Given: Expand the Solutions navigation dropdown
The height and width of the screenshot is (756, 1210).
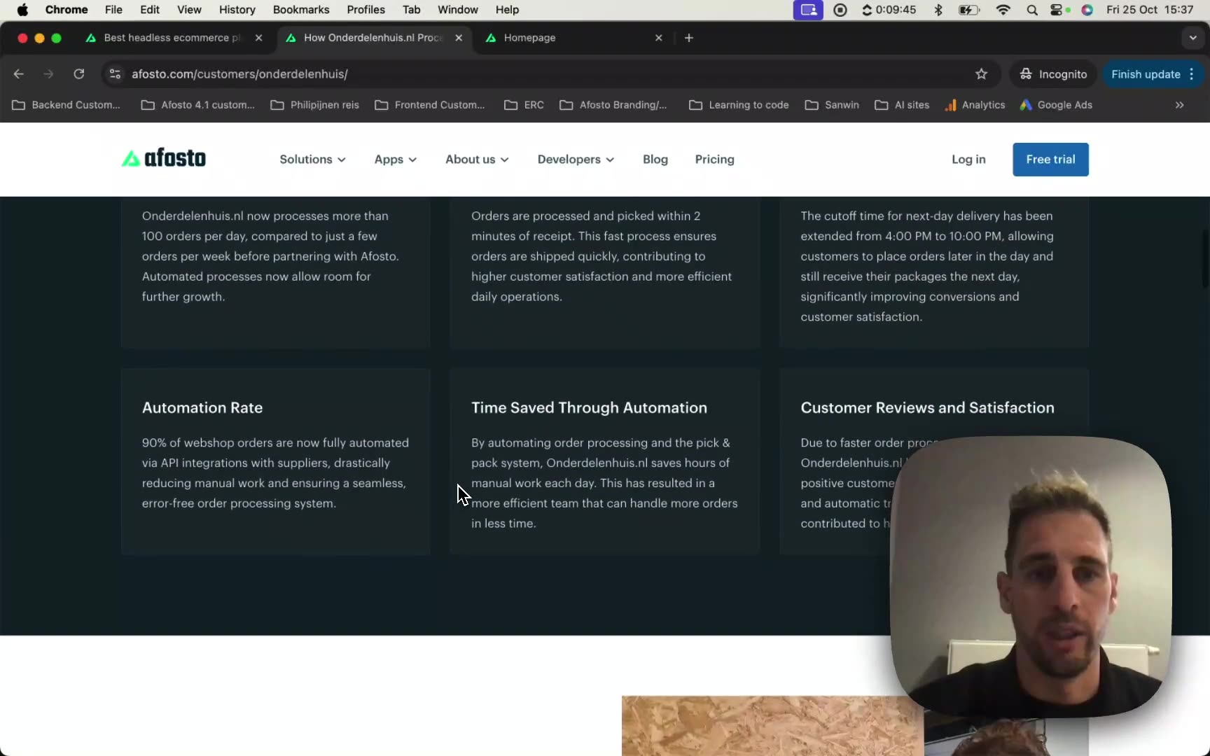Looking at the screenshot, I should pos(312,160).
